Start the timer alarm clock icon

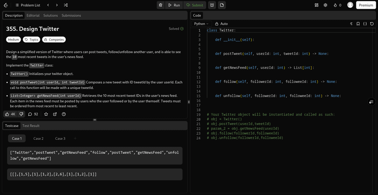[212, 5]
